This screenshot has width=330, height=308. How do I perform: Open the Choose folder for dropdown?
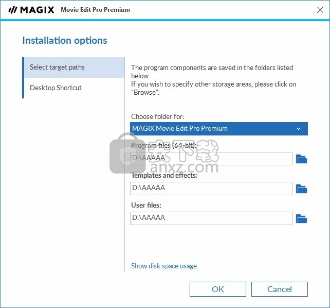(219, 129)
